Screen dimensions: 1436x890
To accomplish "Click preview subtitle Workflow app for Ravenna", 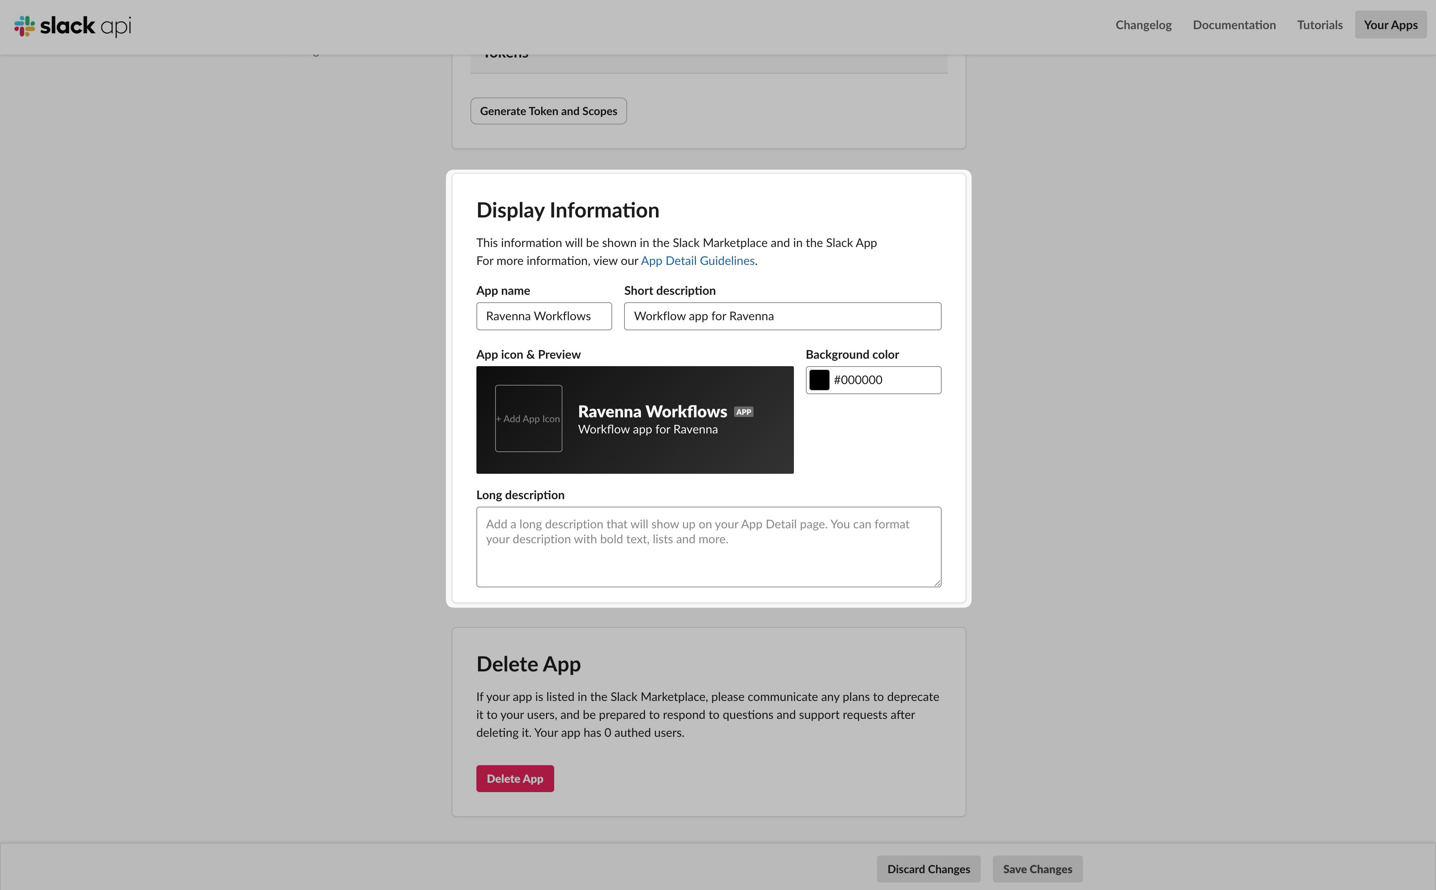I will (x=647, y=430).
